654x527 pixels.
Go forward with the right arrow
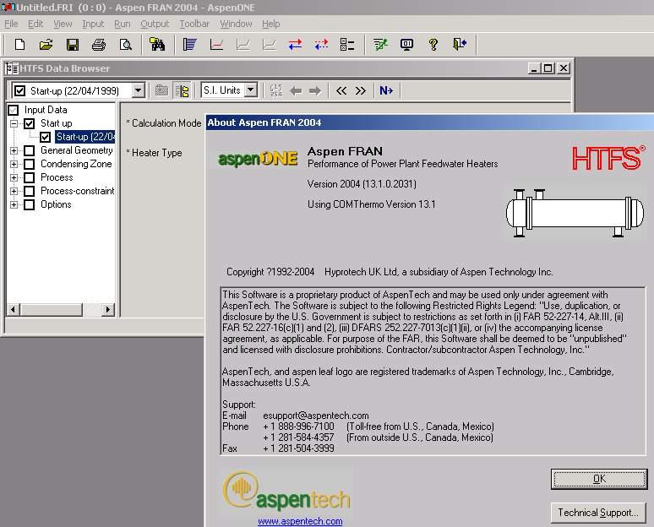315,90
